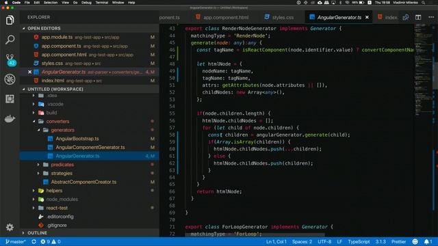Open the macOS Spotlight search icon
The image size is (438, 246).
[x=424, y=3]
